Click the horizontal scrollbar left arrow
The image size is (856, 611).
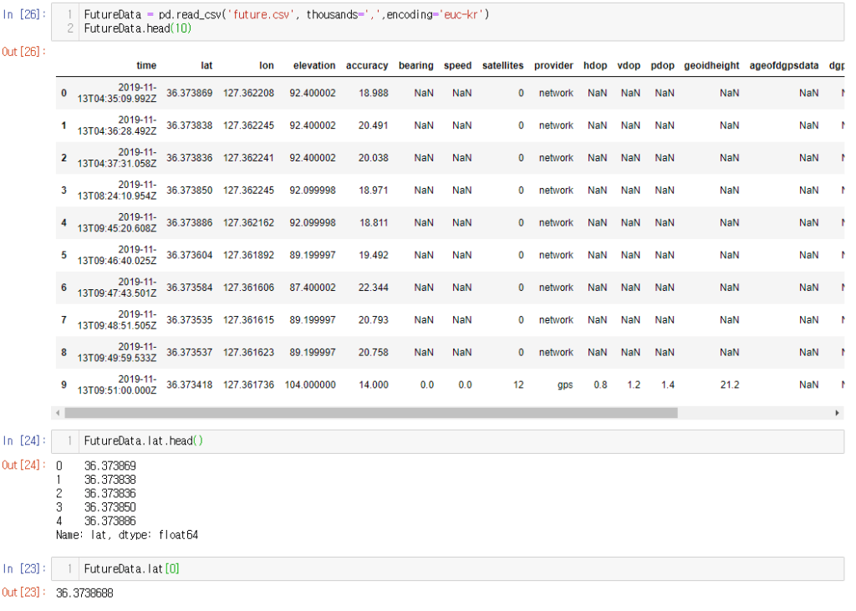point(58,413)
